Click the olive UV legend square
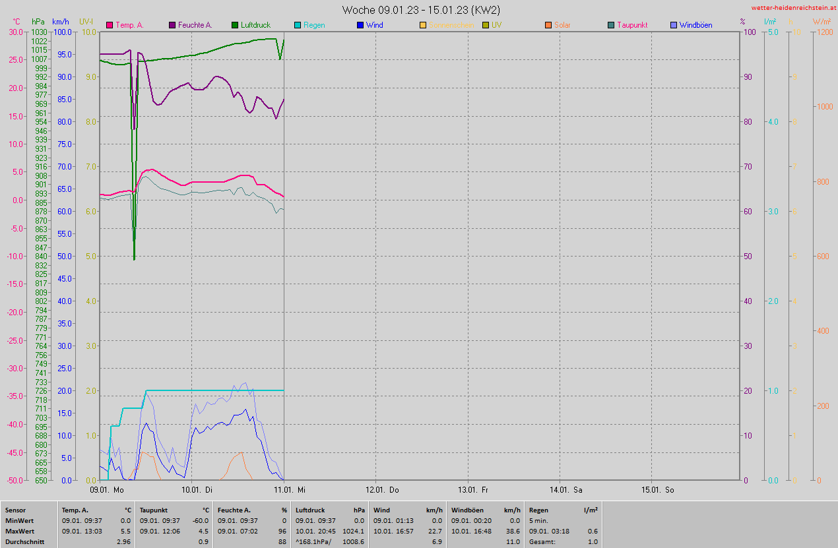Viewport: 838px width, 548px height. pyautogui.click(x=486, y=26)
